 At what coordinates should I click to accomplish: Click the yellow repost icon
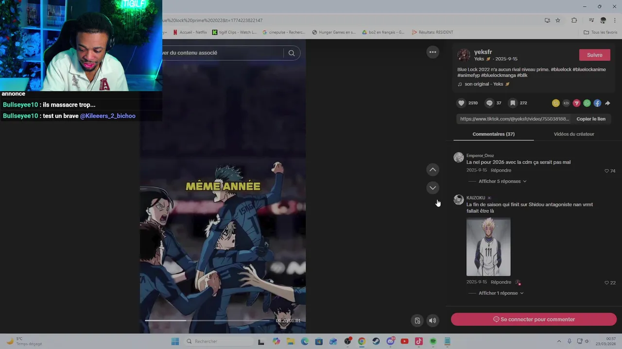556,103
